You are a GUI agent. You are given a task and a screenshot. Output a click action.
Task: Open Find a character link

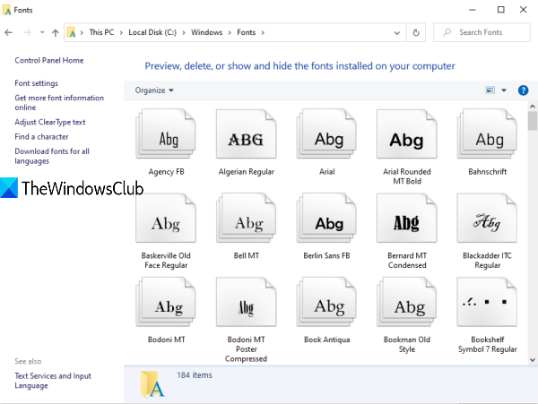[41, 137]
